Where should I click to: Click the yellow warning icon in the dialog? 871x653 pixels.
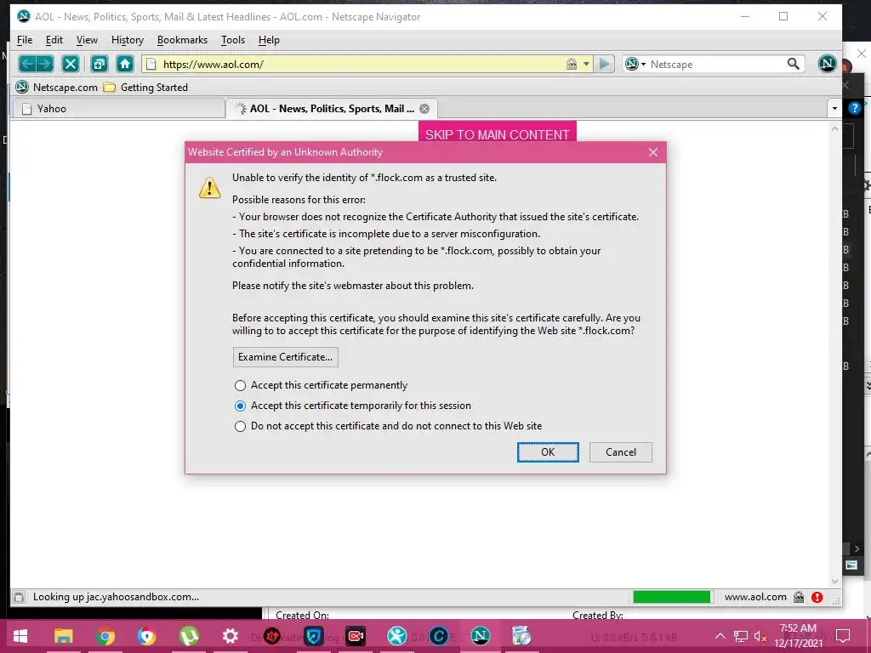pyautogui.click(x=209, y=188)
